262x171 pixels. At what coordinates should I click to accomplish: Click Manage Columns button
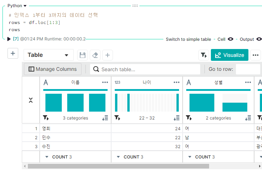click(53, 69)
